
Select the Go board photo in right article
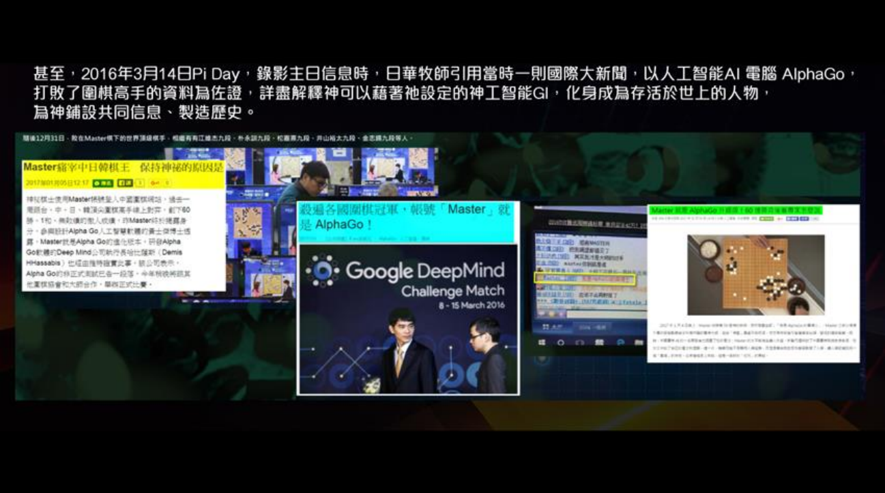coord(755,274)
